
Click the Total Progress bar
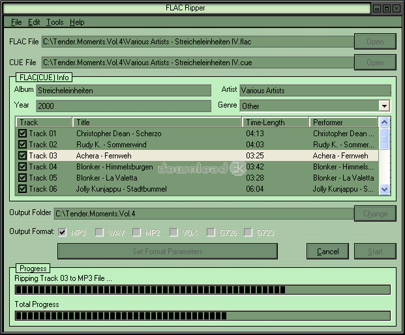pyautogui.click(x=203, y=316)
